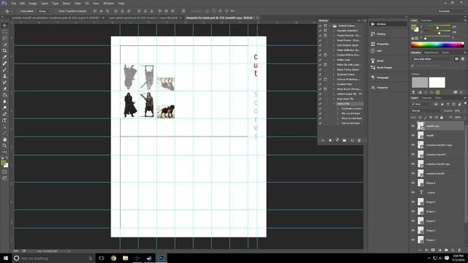Expand the Molten Lead action
Viewport: 468px width, 263px height.
334,60
